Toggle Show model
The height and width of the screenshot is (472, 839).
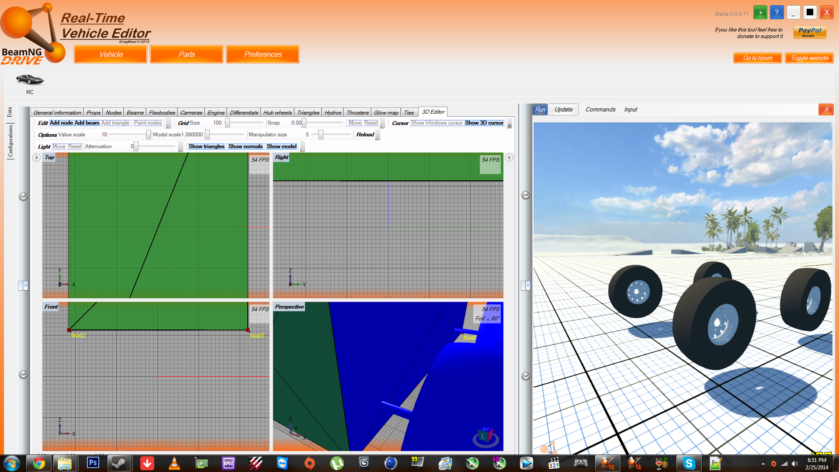point(281,147)
